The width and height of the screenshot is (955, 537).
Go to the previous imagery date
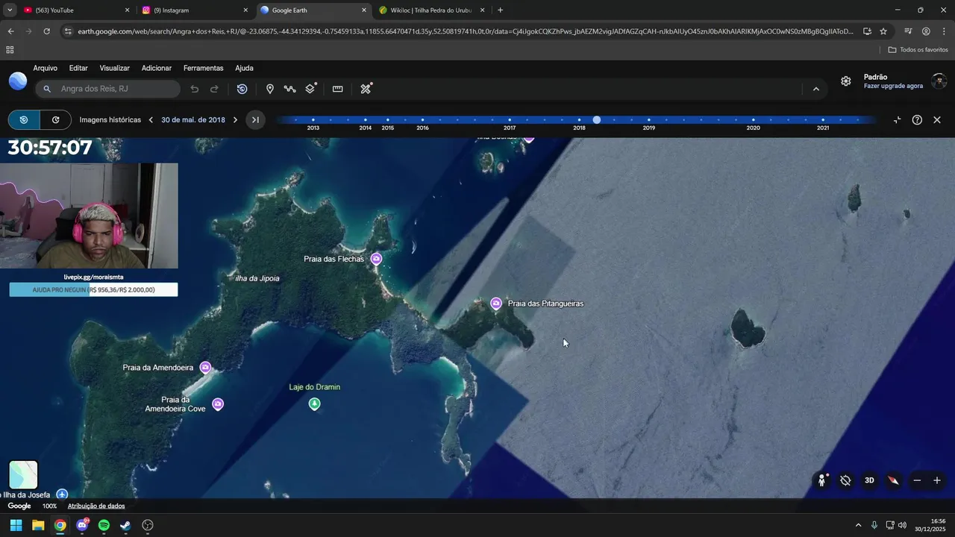151,119
